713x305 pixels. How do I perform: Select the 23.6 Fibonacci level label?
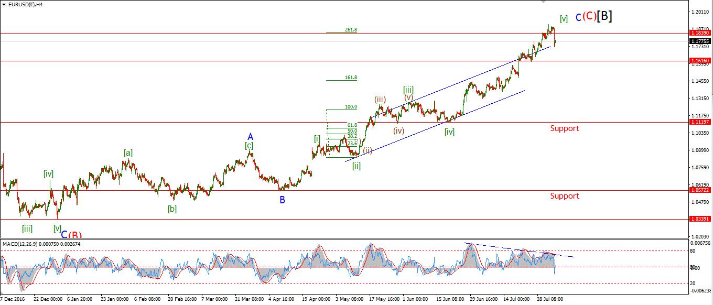pos(352,143)
